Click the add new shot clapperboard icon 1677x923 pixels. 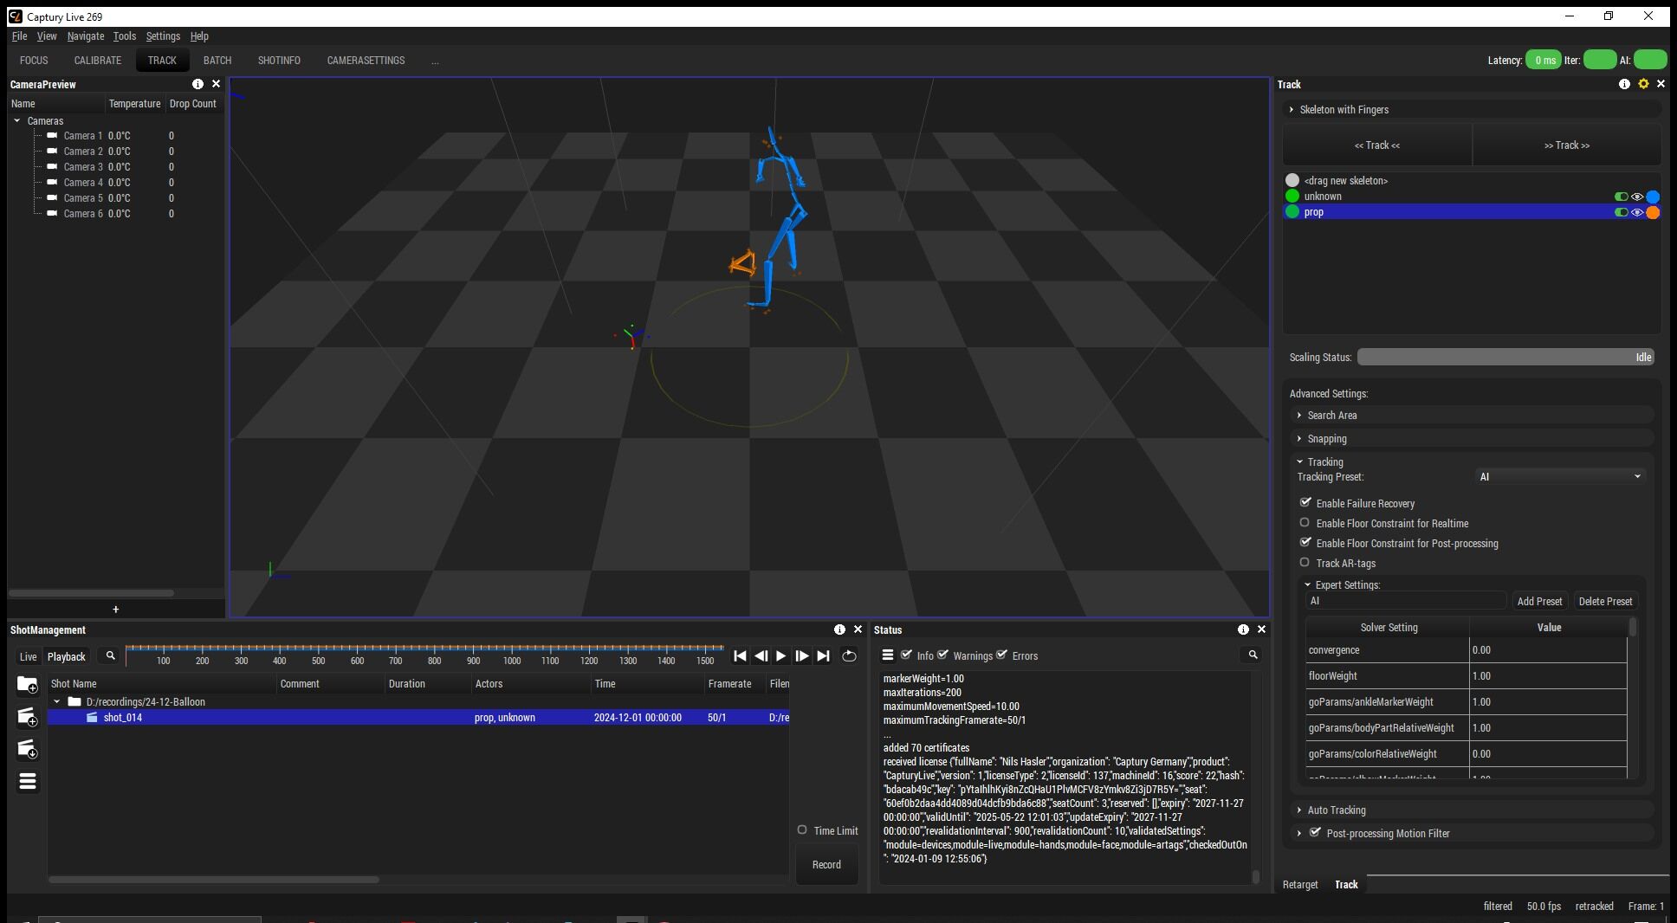(x=27, y=717)
